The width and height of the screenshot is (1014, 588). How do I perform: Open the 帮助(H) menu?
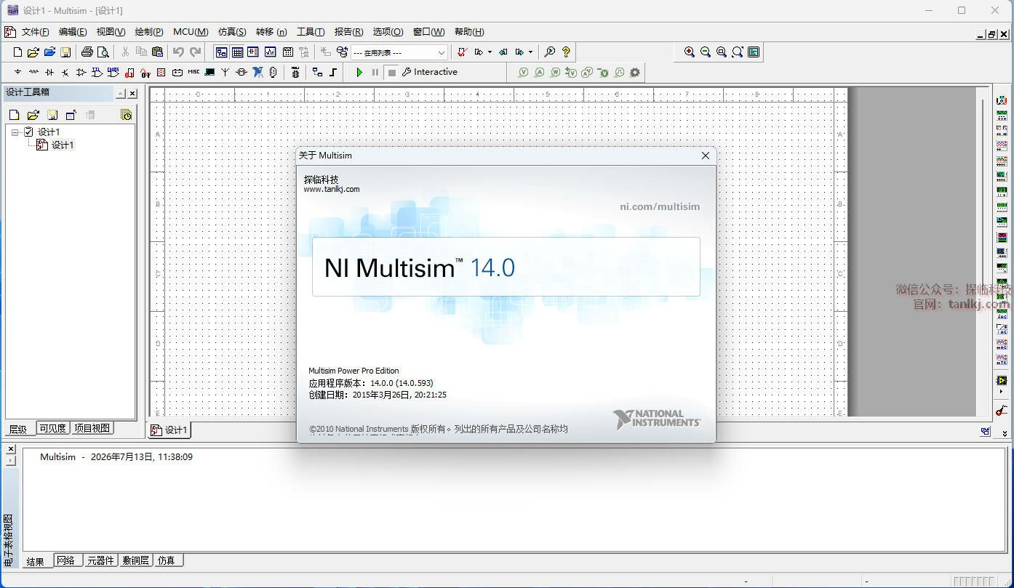pyautogui.click(x=469, y=32)
